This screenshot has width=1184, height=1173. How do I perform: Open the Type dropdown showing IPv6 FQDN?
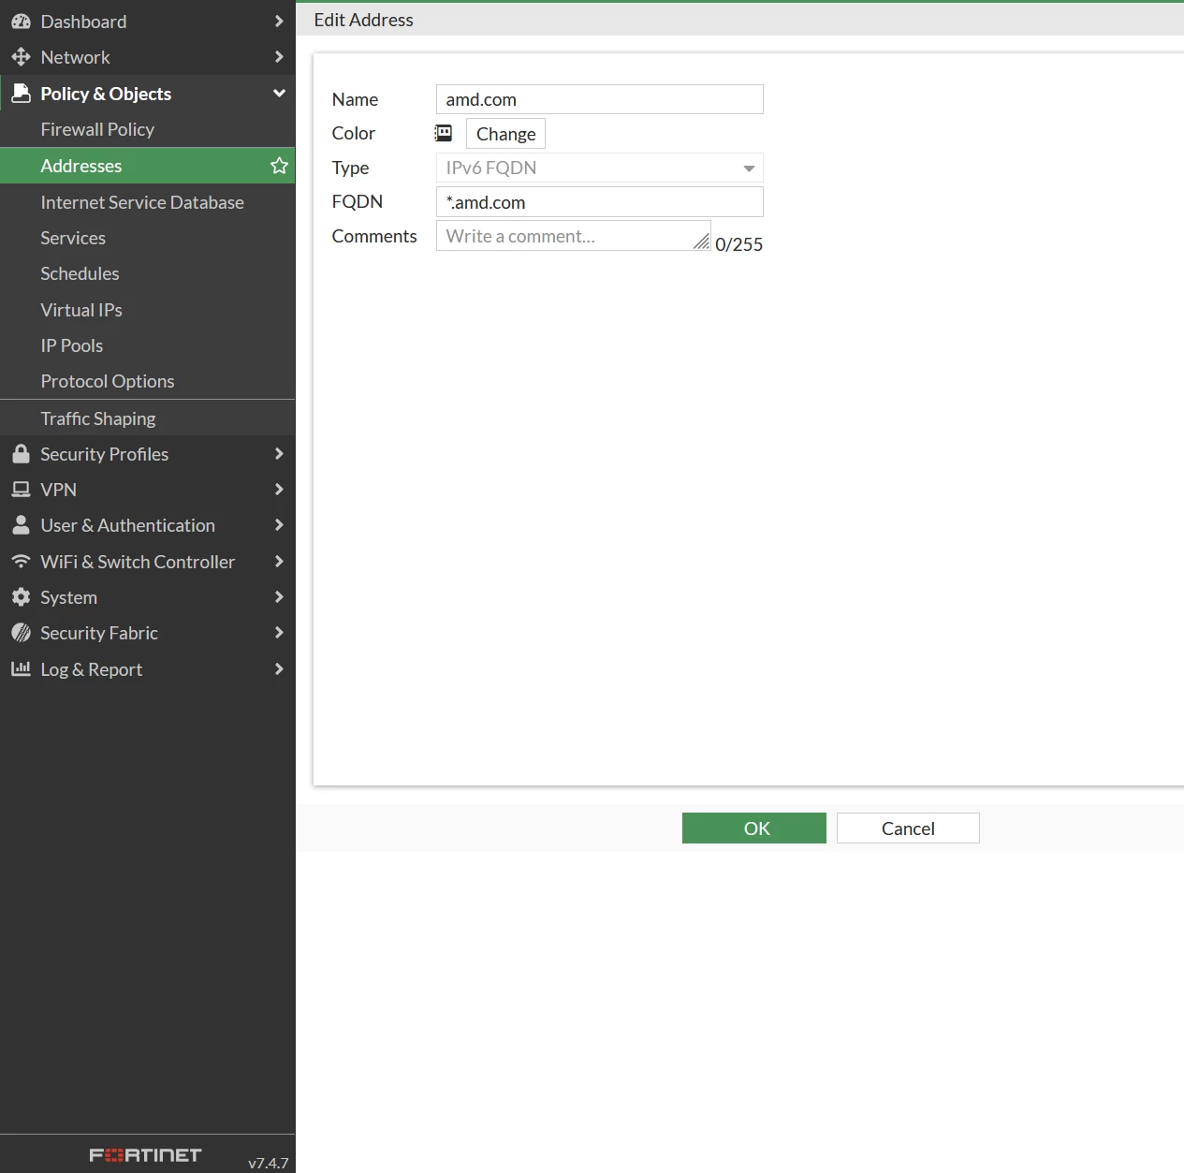(600, 168)
